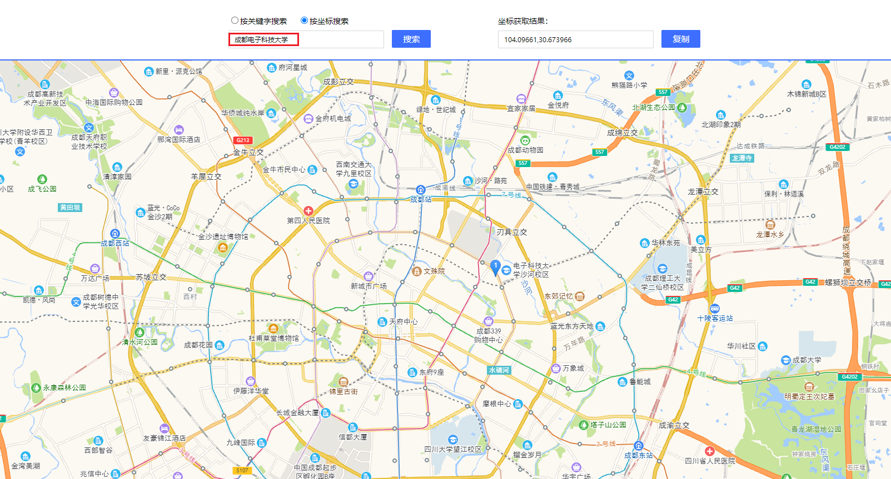
Task: Click the 成都东站 railway station icon
Action: point(639,446)
